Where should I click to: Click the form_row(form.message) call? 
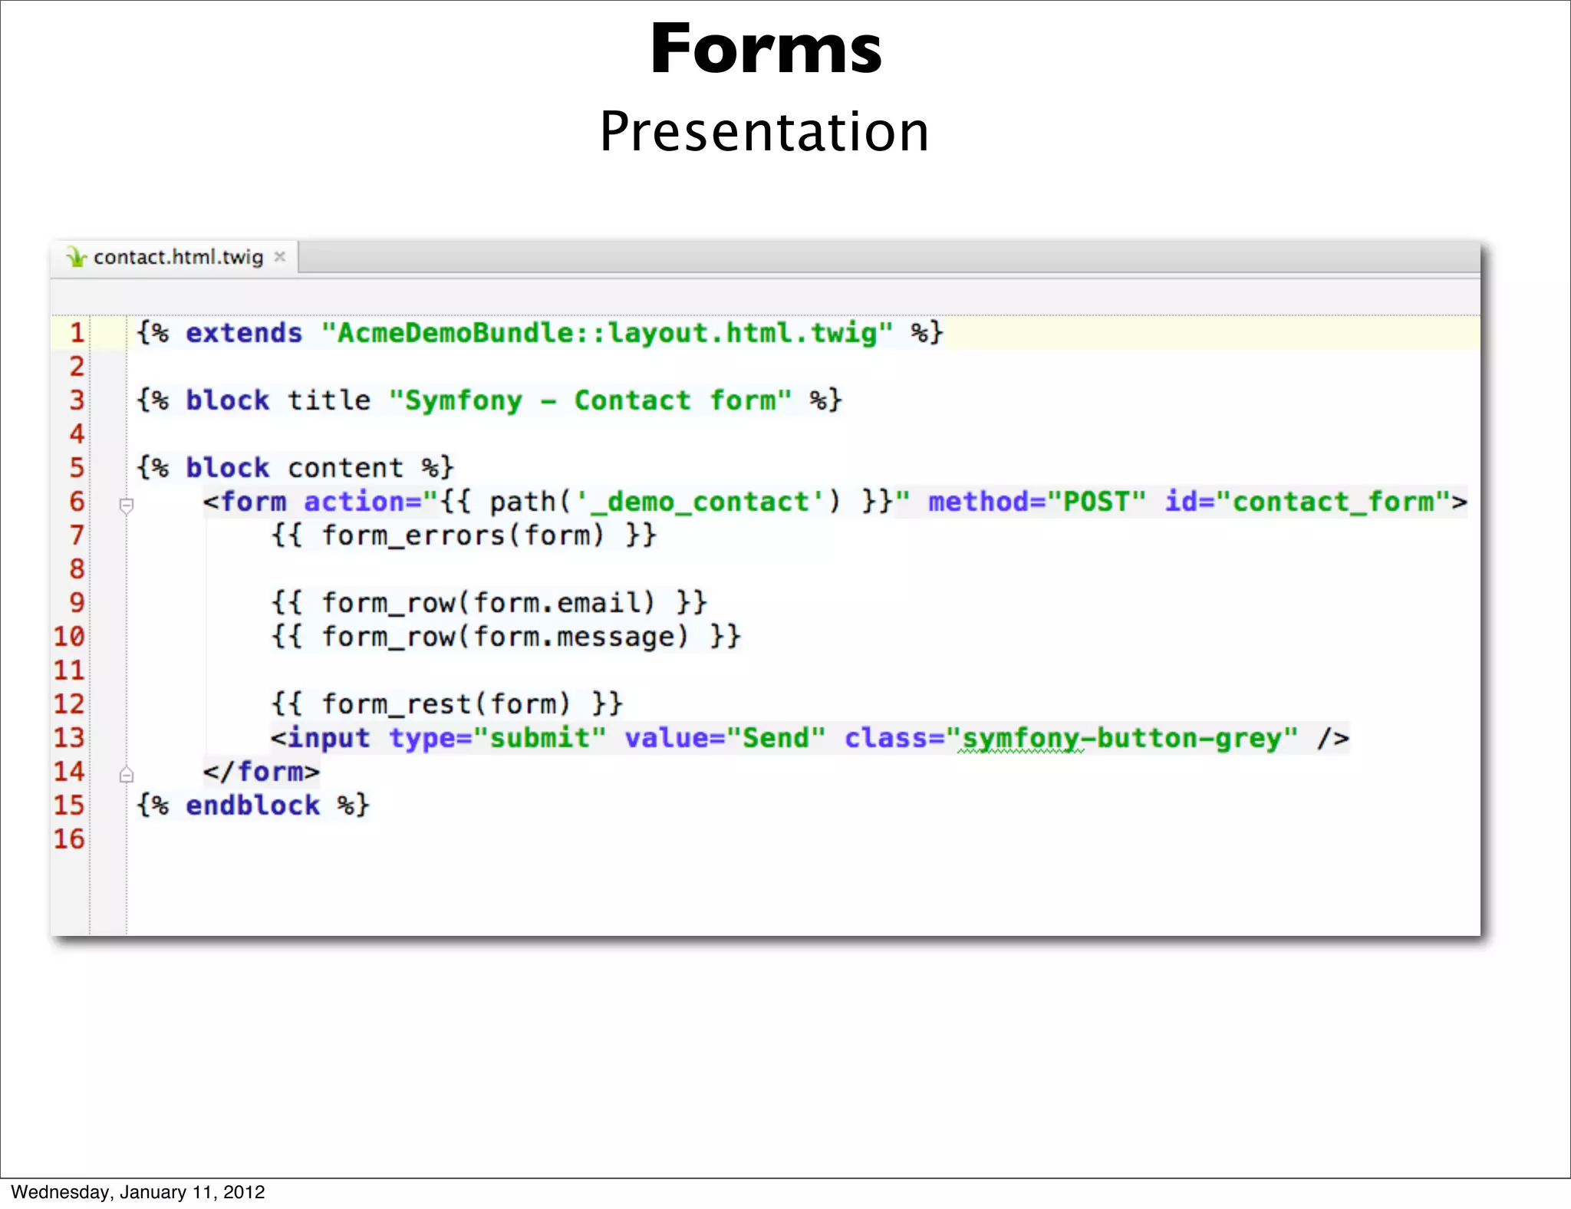pos(506,637)
